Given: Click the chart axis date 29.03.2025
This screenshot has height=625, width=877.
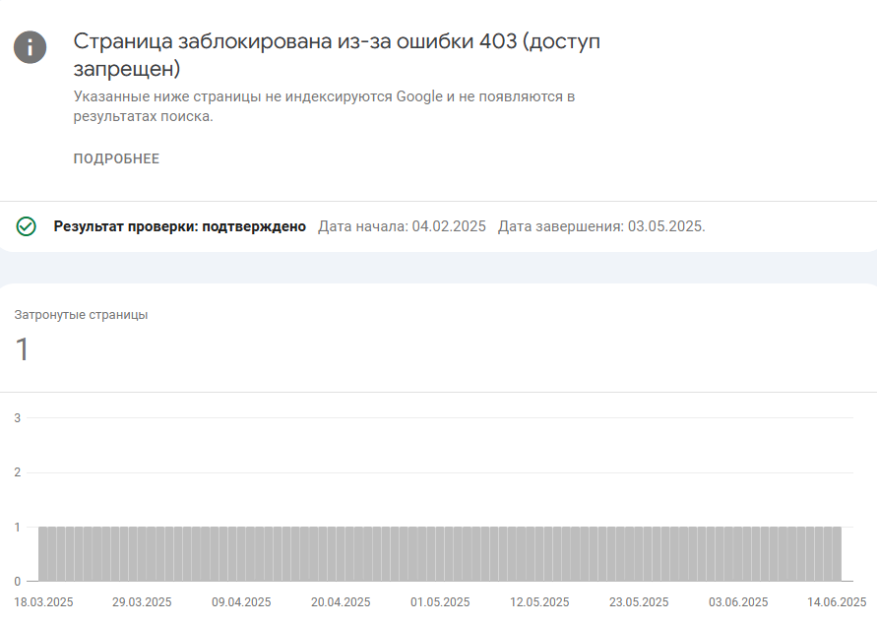Looking at the screenshot, I should [142, 602].
